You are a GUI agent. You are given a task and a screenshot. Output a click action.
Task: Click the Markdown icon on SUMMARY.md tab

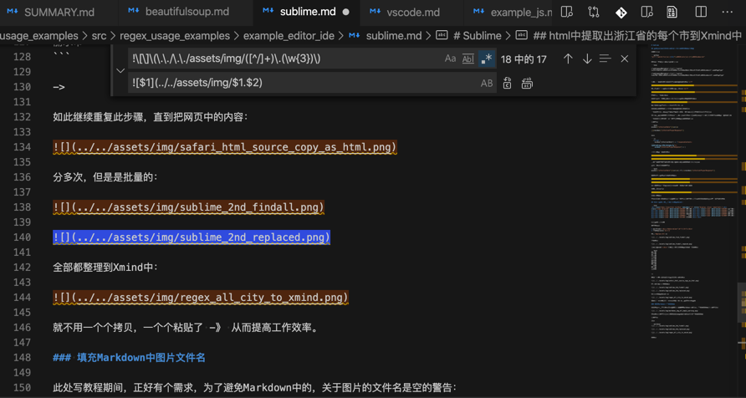click(x=13, y=12)
